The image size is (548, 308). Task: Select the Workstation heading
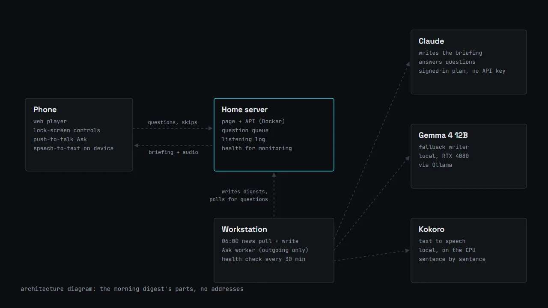[x=244, y=229]
